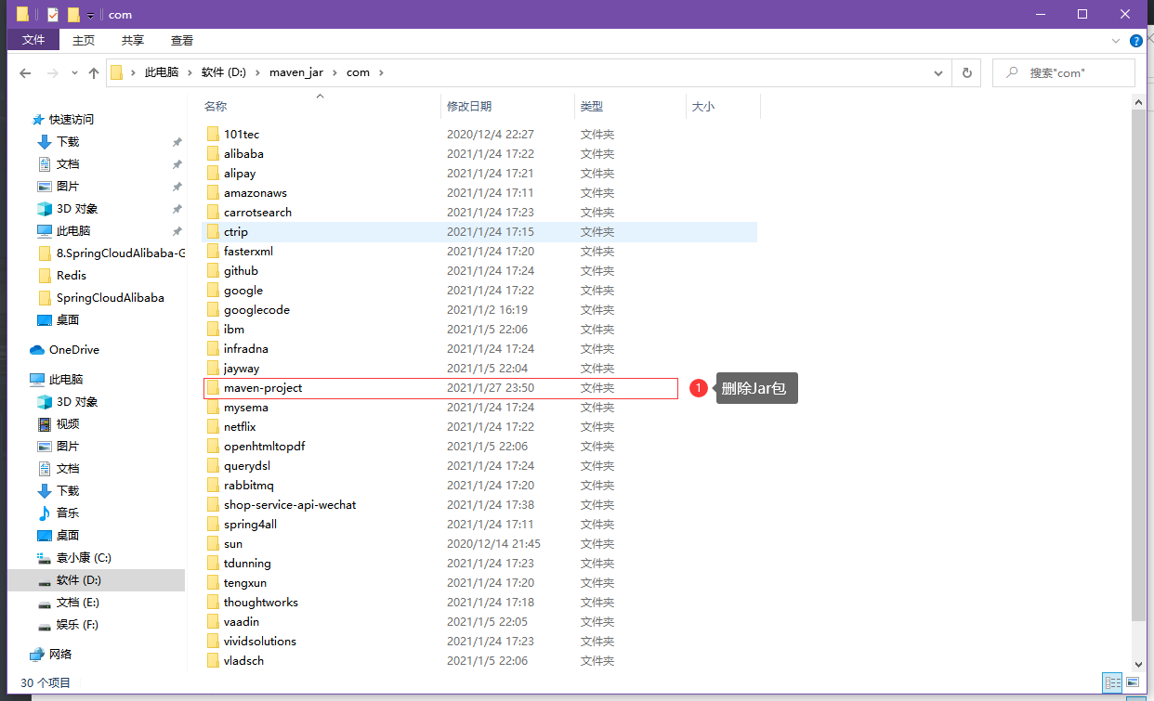
Task: Refresh the current folder view
Action: pos(967,72)
